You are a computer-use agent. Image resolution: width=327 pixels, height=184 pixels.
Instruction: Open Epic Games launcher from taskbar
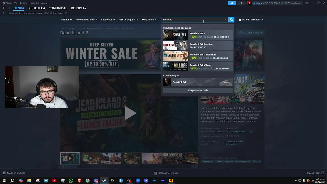tap(113, 181)
